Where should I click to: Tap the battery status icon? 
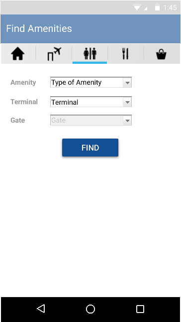point(157,7)
